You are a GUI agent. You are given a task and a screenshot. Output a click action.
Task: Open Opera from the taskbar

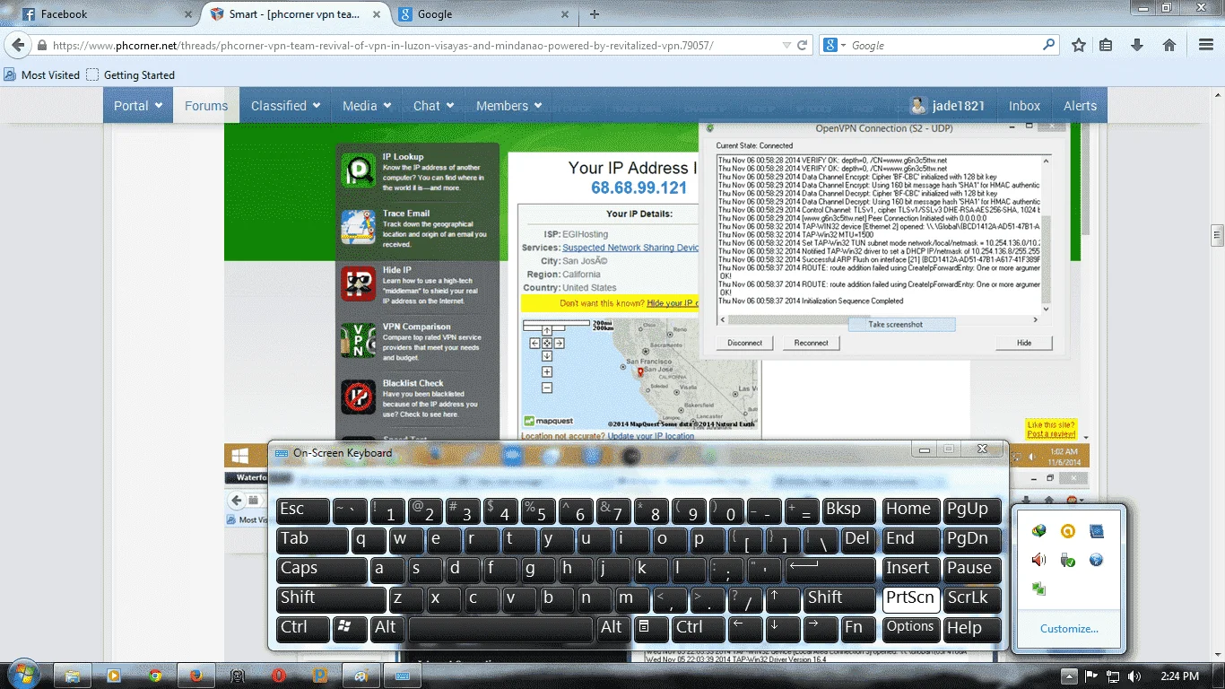point(279,676)
